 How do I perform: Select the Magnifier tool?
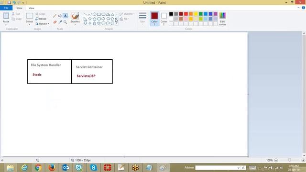click(x=65, y=22)
